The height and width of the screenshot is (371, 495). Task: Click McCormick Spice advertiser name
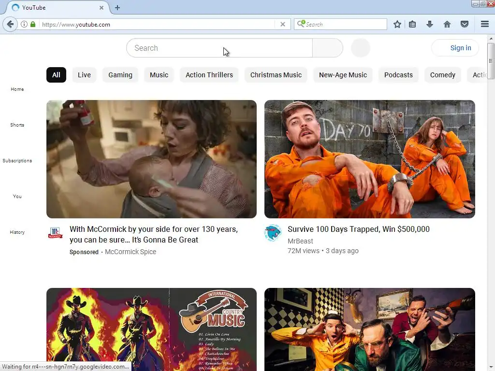131,252
